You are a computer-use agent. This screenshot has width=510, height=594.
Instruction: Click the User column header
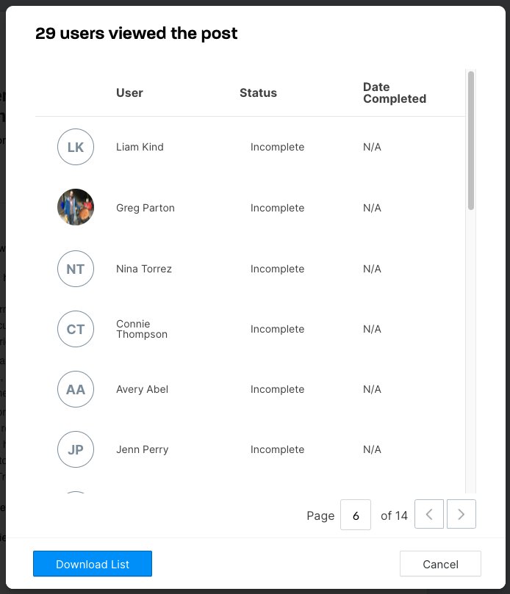coord(129,93)
